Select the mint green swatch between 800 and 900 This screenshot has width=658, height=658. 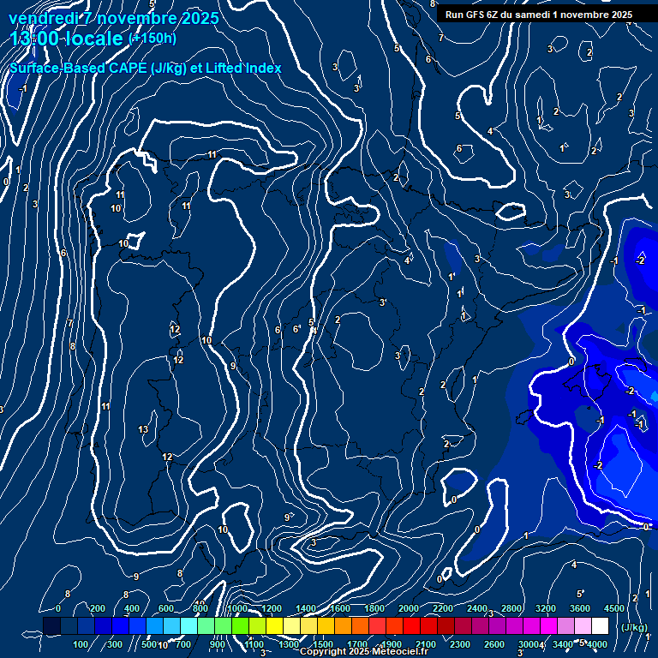pyautogui.click(x=206, y=625)
